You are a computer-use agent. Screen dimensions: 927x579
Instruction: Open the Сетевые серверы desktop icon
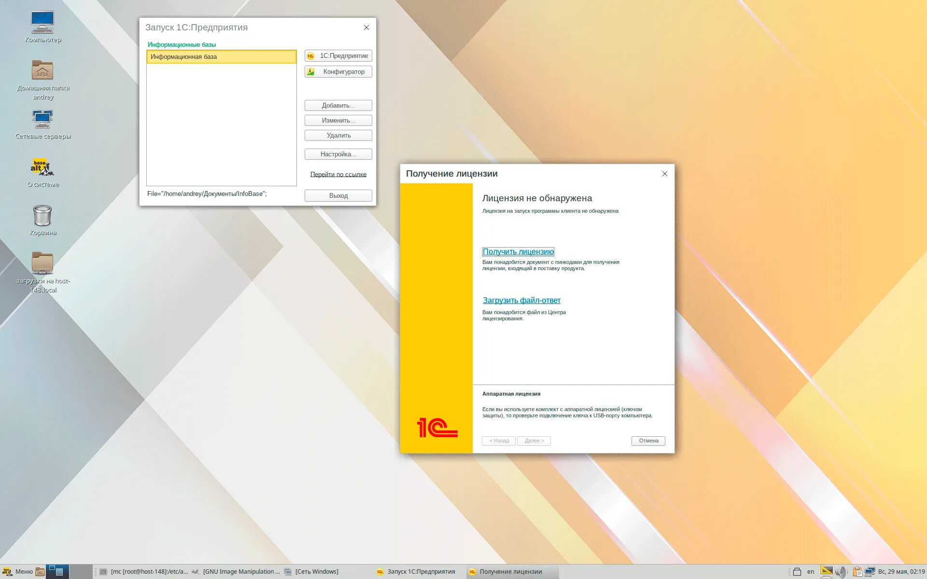(x=42, y=119)
